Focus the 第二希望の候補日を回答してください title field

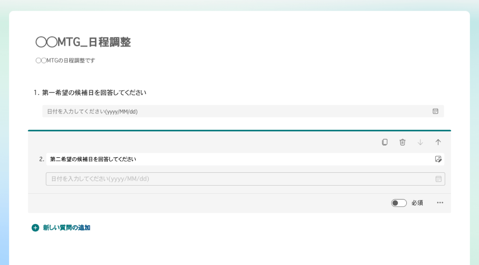(x=239, y=159)
